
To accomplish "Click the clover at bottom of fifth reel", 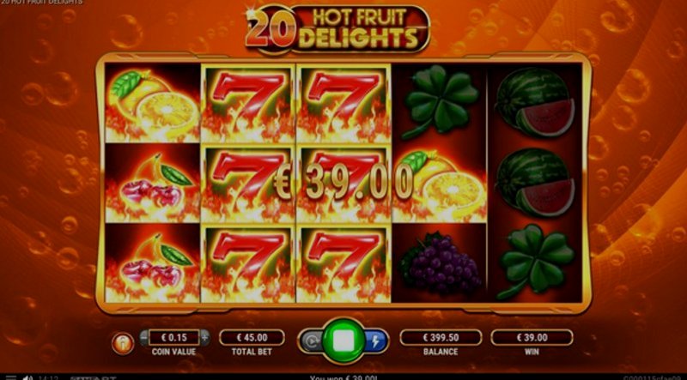I will coord(535,262).
